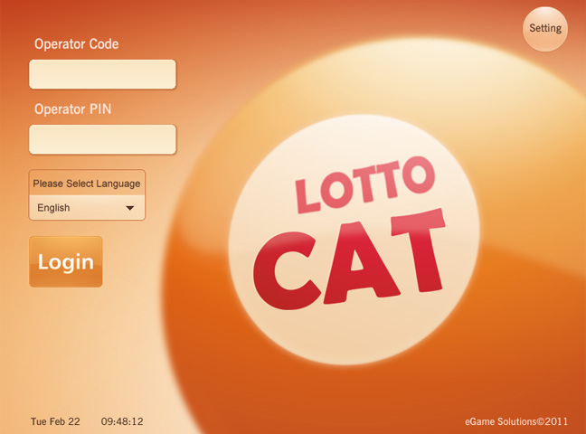
Task: Expand the language dropdown arrow
Action: [x=129, y=208]
